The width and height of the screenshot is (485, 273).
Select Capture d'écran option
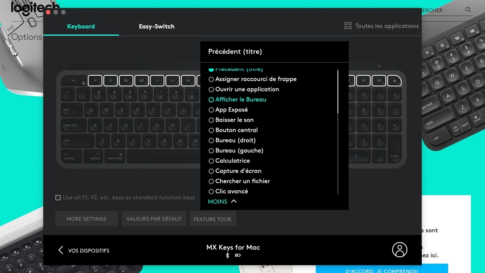coord(235,171)
